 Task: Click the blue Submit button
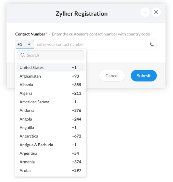[144, 76]
